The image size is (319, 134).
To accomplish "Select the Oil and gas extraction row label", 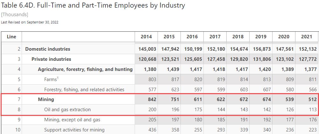I will (67, 110).
